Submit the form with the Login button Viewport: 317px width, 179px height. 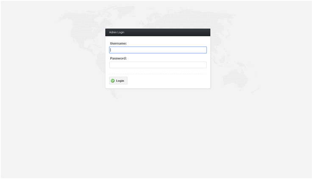[x=118, y=81]
